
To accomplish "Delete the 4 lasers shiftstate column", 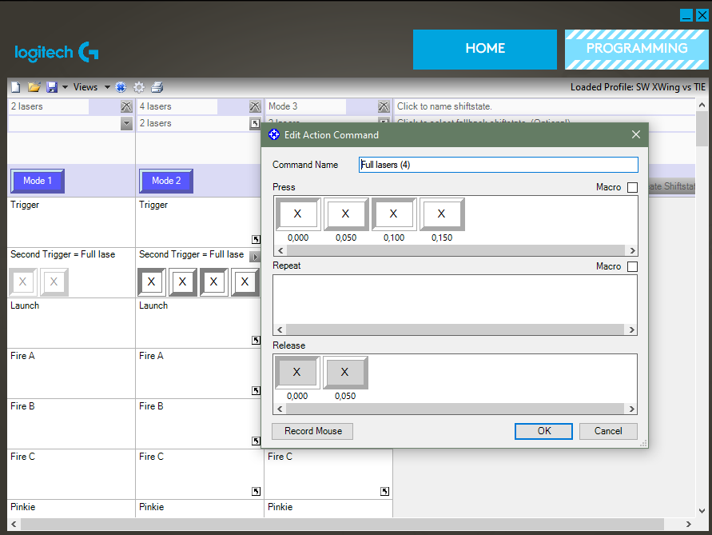I will [x=255, y=107].
